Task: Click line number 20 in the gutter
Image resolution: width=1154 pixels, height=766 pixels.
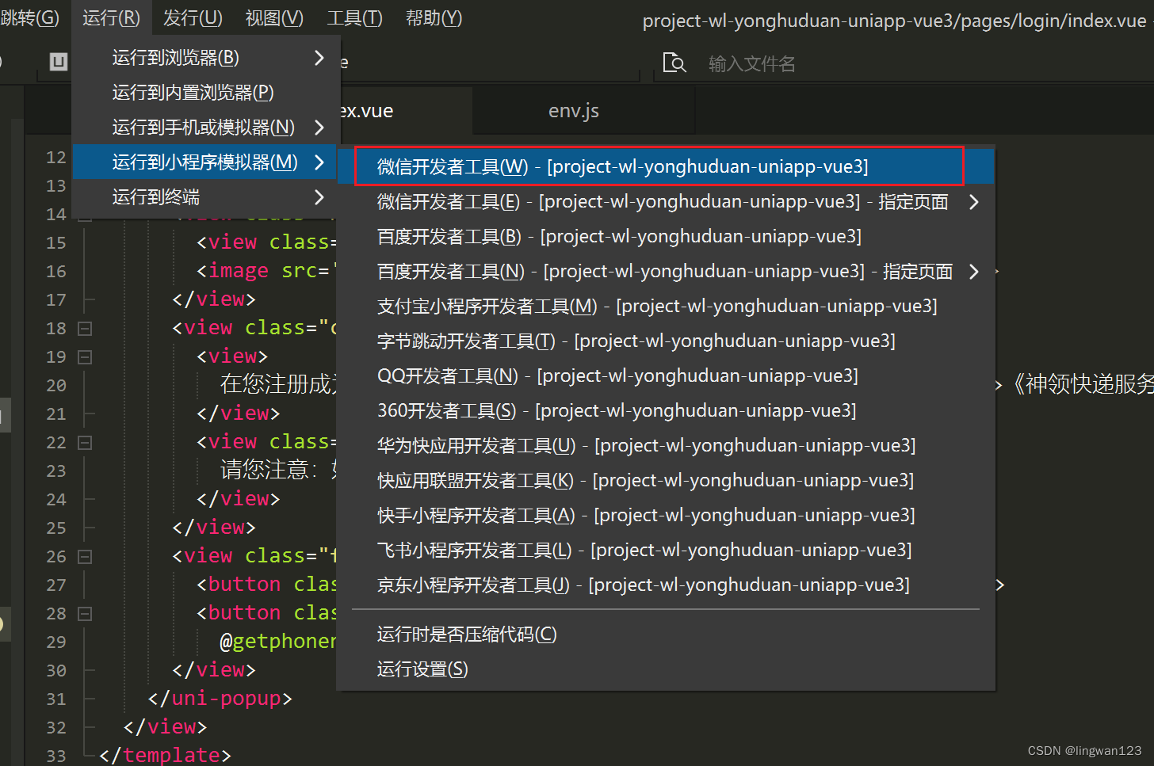Action: coord(56,385)
